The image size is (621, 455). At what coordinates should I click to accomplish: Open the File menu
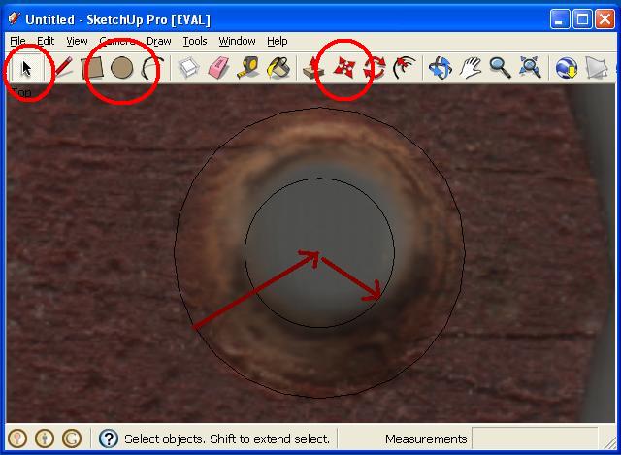pyautogui.click(x=17, y=42)
